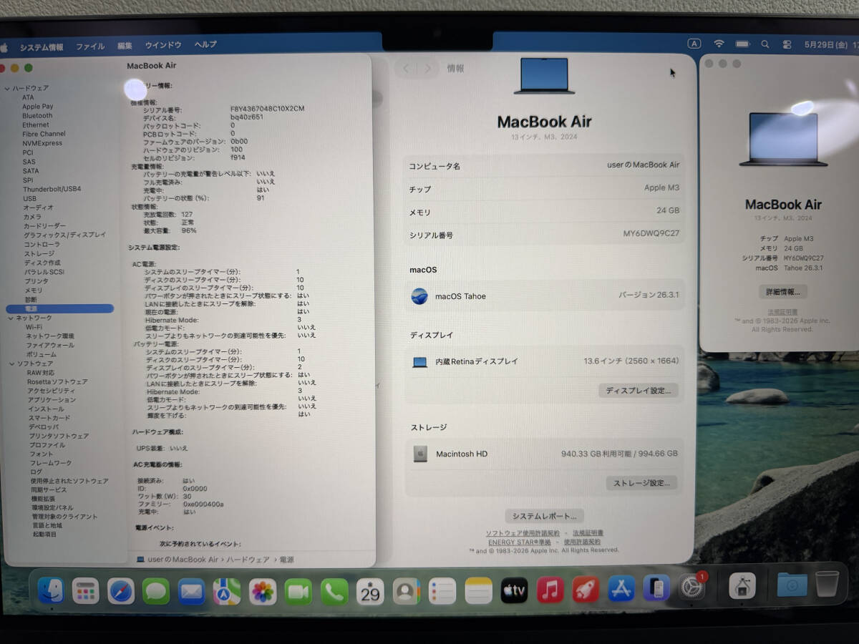This screenshot has height=644, width=859.
Task: Open Spotlight search from menu bar
Action: (x=765, y=44)
